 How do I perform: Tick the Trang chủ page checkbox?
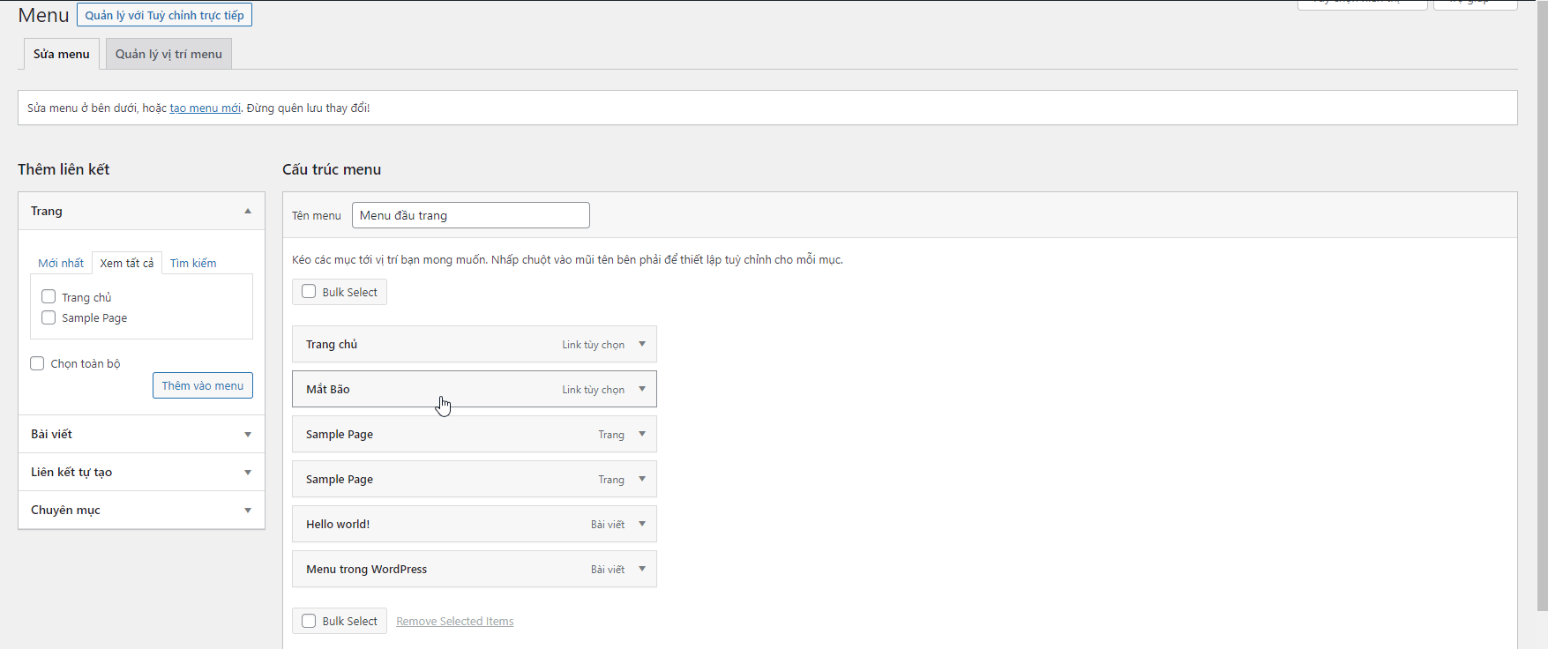point(49,297)
